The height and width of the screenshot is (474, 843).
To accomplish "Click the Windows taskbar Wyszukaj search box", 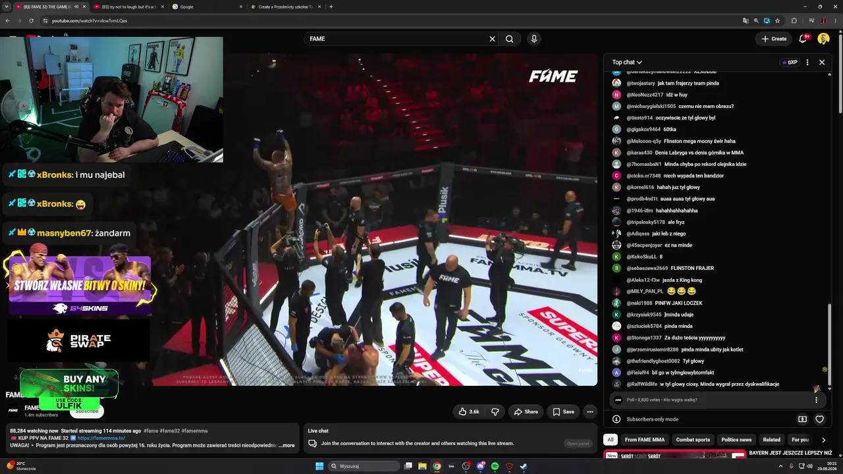I will [x=364, y=466].
